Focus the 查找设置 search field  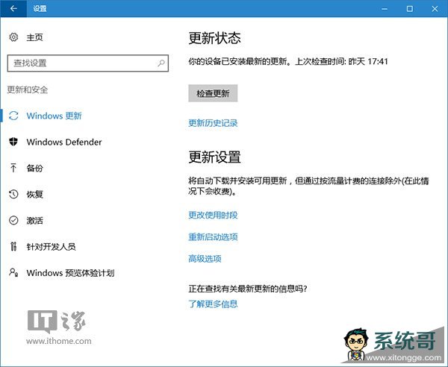click(87, 63)
